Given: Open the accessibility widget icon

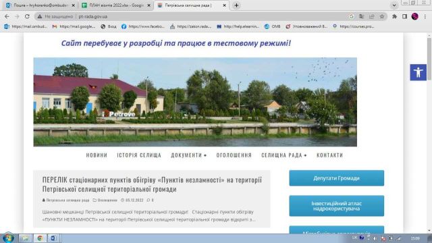Looking at the screenshot, I should (418, 72).
